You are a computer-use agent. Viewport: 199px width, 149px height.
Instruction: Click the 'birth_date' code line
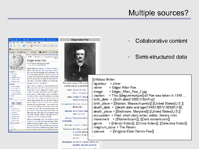123,99
